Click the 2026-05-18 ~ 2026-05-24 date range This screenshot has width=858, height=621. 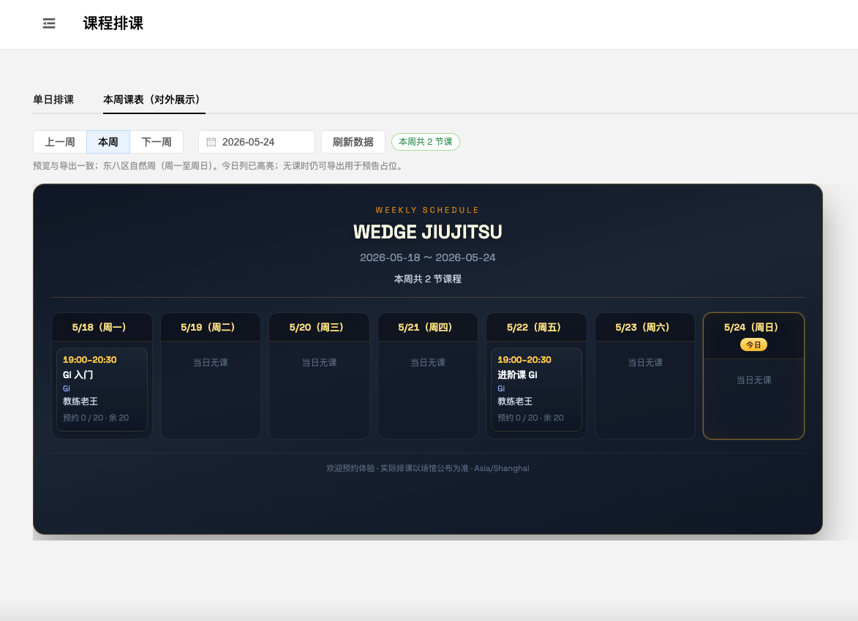tap(427, 257)
